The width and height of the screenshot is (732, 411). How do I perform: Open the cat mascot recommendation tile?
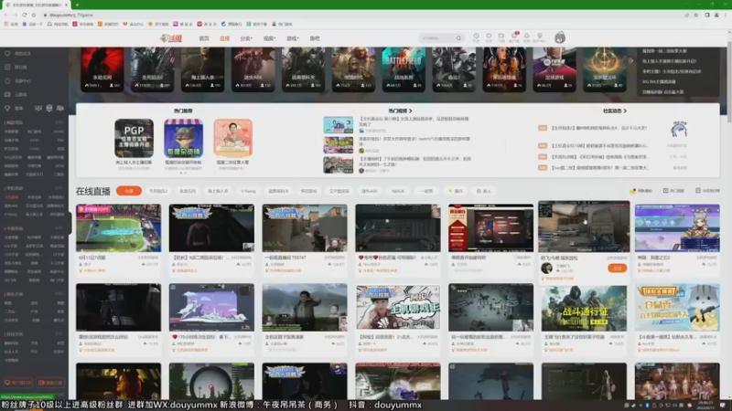(x=184, y=139)
